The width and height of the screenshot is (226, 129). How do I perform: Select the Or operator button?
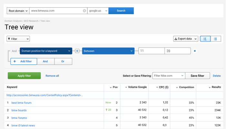(x=63, y=62)
